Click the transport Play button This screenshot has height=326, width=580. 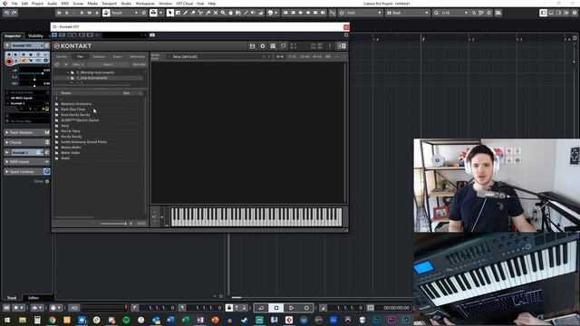292,308
